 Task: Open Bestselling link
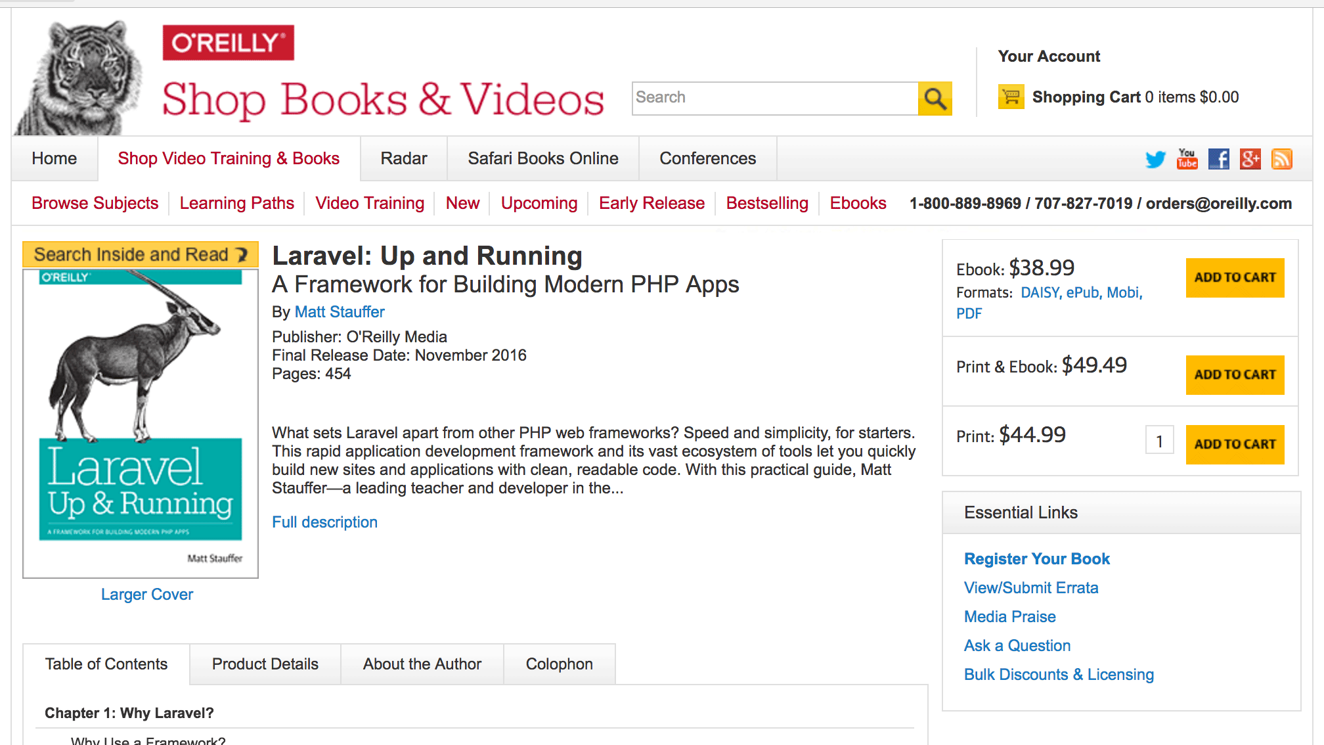[x=767, y=203]
